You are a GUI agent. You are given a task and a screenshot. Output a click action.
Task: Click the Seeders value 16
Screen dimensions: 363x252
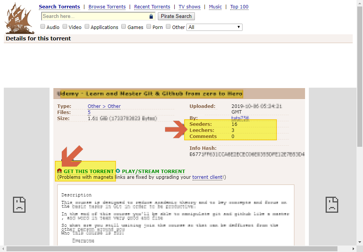pos(234,124)
